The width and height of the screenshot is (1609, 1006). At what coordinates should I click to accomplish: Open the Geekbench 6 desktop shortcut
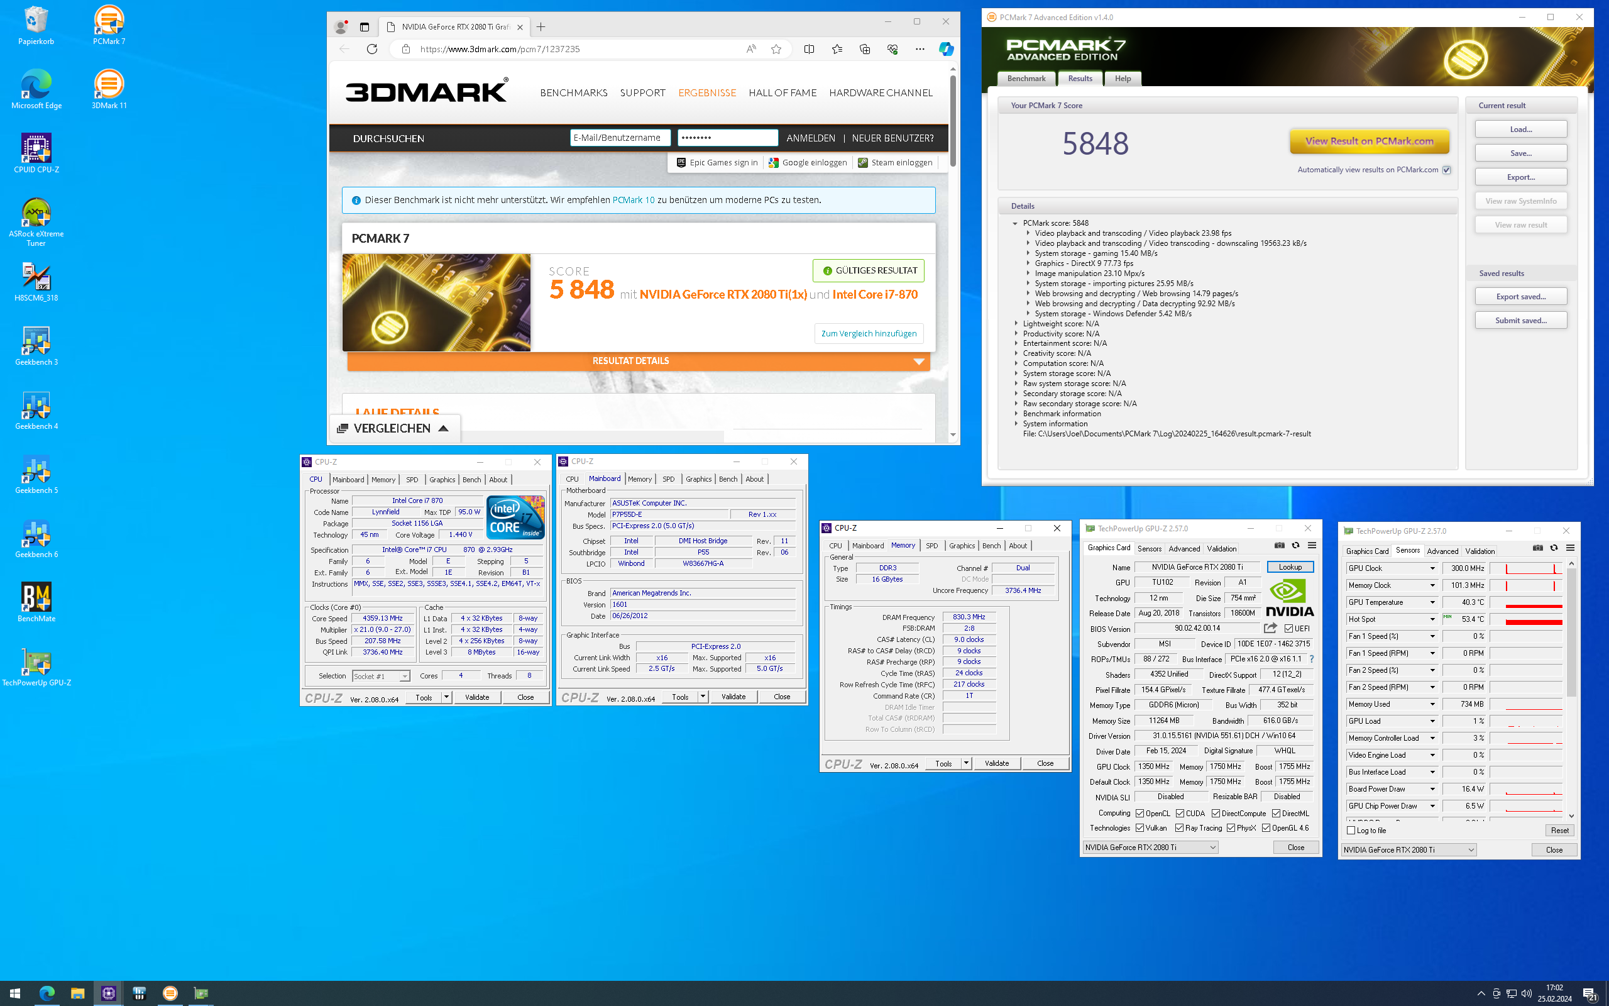[36, 538]
